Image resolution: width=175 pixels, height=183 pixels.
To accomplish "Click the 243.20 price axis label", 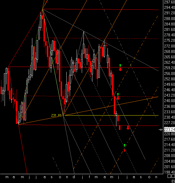I will 169,95.
